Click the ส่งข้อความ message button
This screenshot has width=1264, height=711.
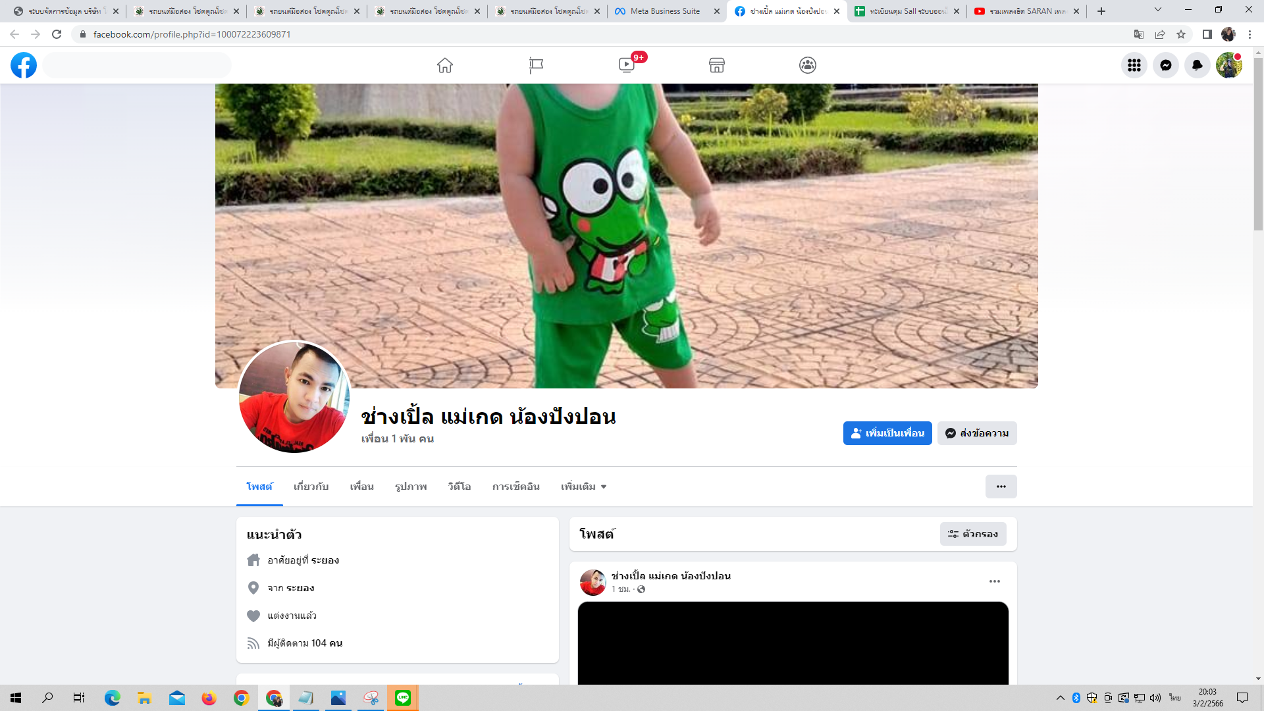click(977, 433)
